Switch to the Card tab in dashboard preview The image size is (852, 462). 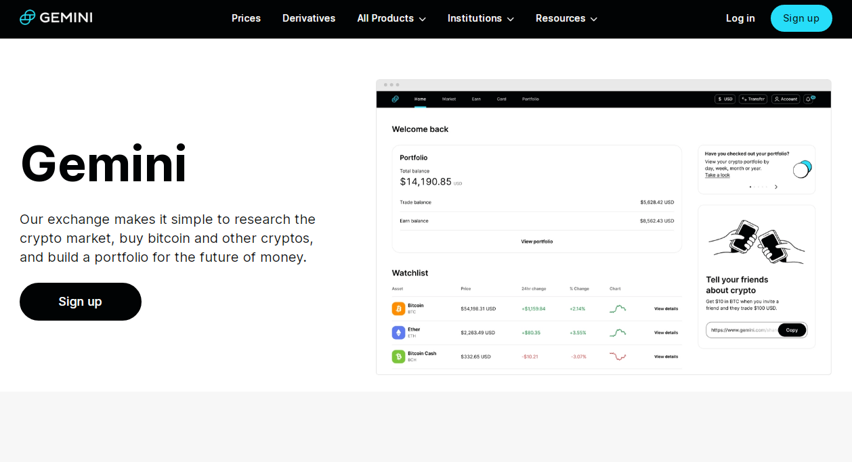[501, 99]
